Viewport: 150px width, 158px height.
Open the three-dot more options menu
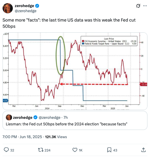click(145, 6)
